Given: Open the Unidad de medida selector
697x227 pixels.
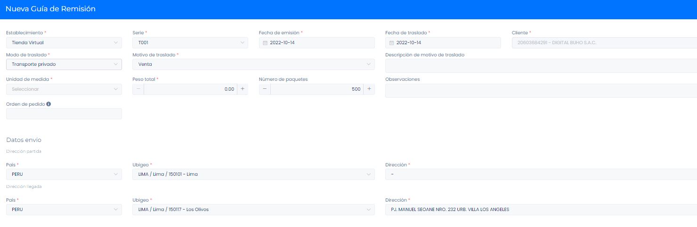Looking at the screenshot, I should click(64, 89).
